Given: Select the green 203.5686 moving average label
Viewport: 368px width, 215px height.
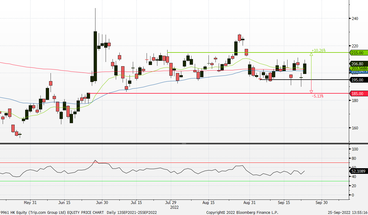Looking at the screenshot, I should [358, 68].
